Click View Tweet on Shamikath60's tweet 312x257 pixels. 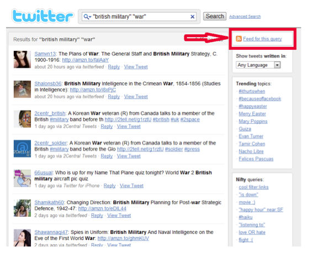tap(119, 216)
